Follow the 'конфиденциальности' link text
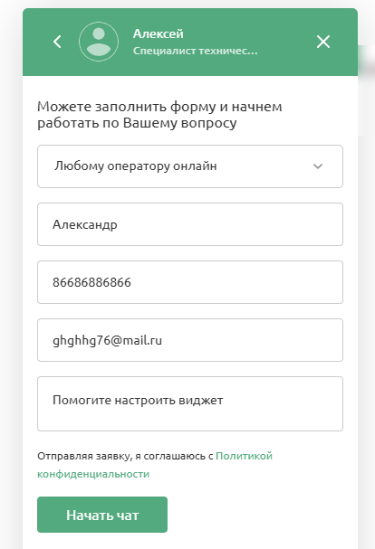This screenshot has height=549, width=375. pos(93,474)
